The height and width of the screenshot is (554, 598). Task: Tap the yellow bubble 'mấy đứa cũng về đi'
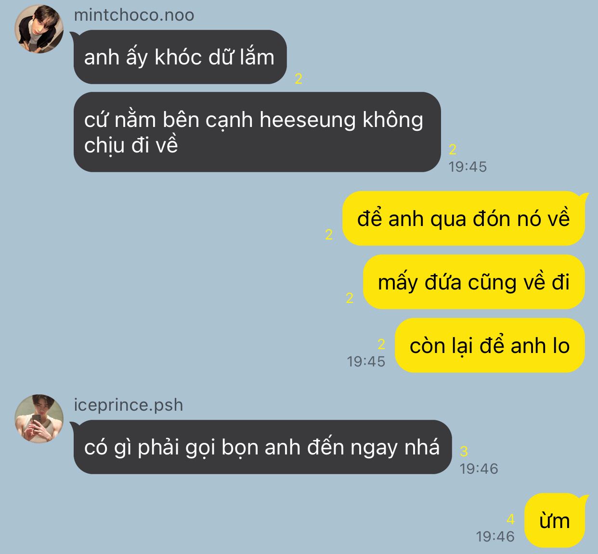pos(474,282)
